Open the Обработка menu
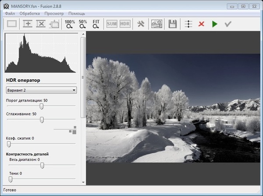The width and height of the screenshot is (263, 196). coord(30,14)
